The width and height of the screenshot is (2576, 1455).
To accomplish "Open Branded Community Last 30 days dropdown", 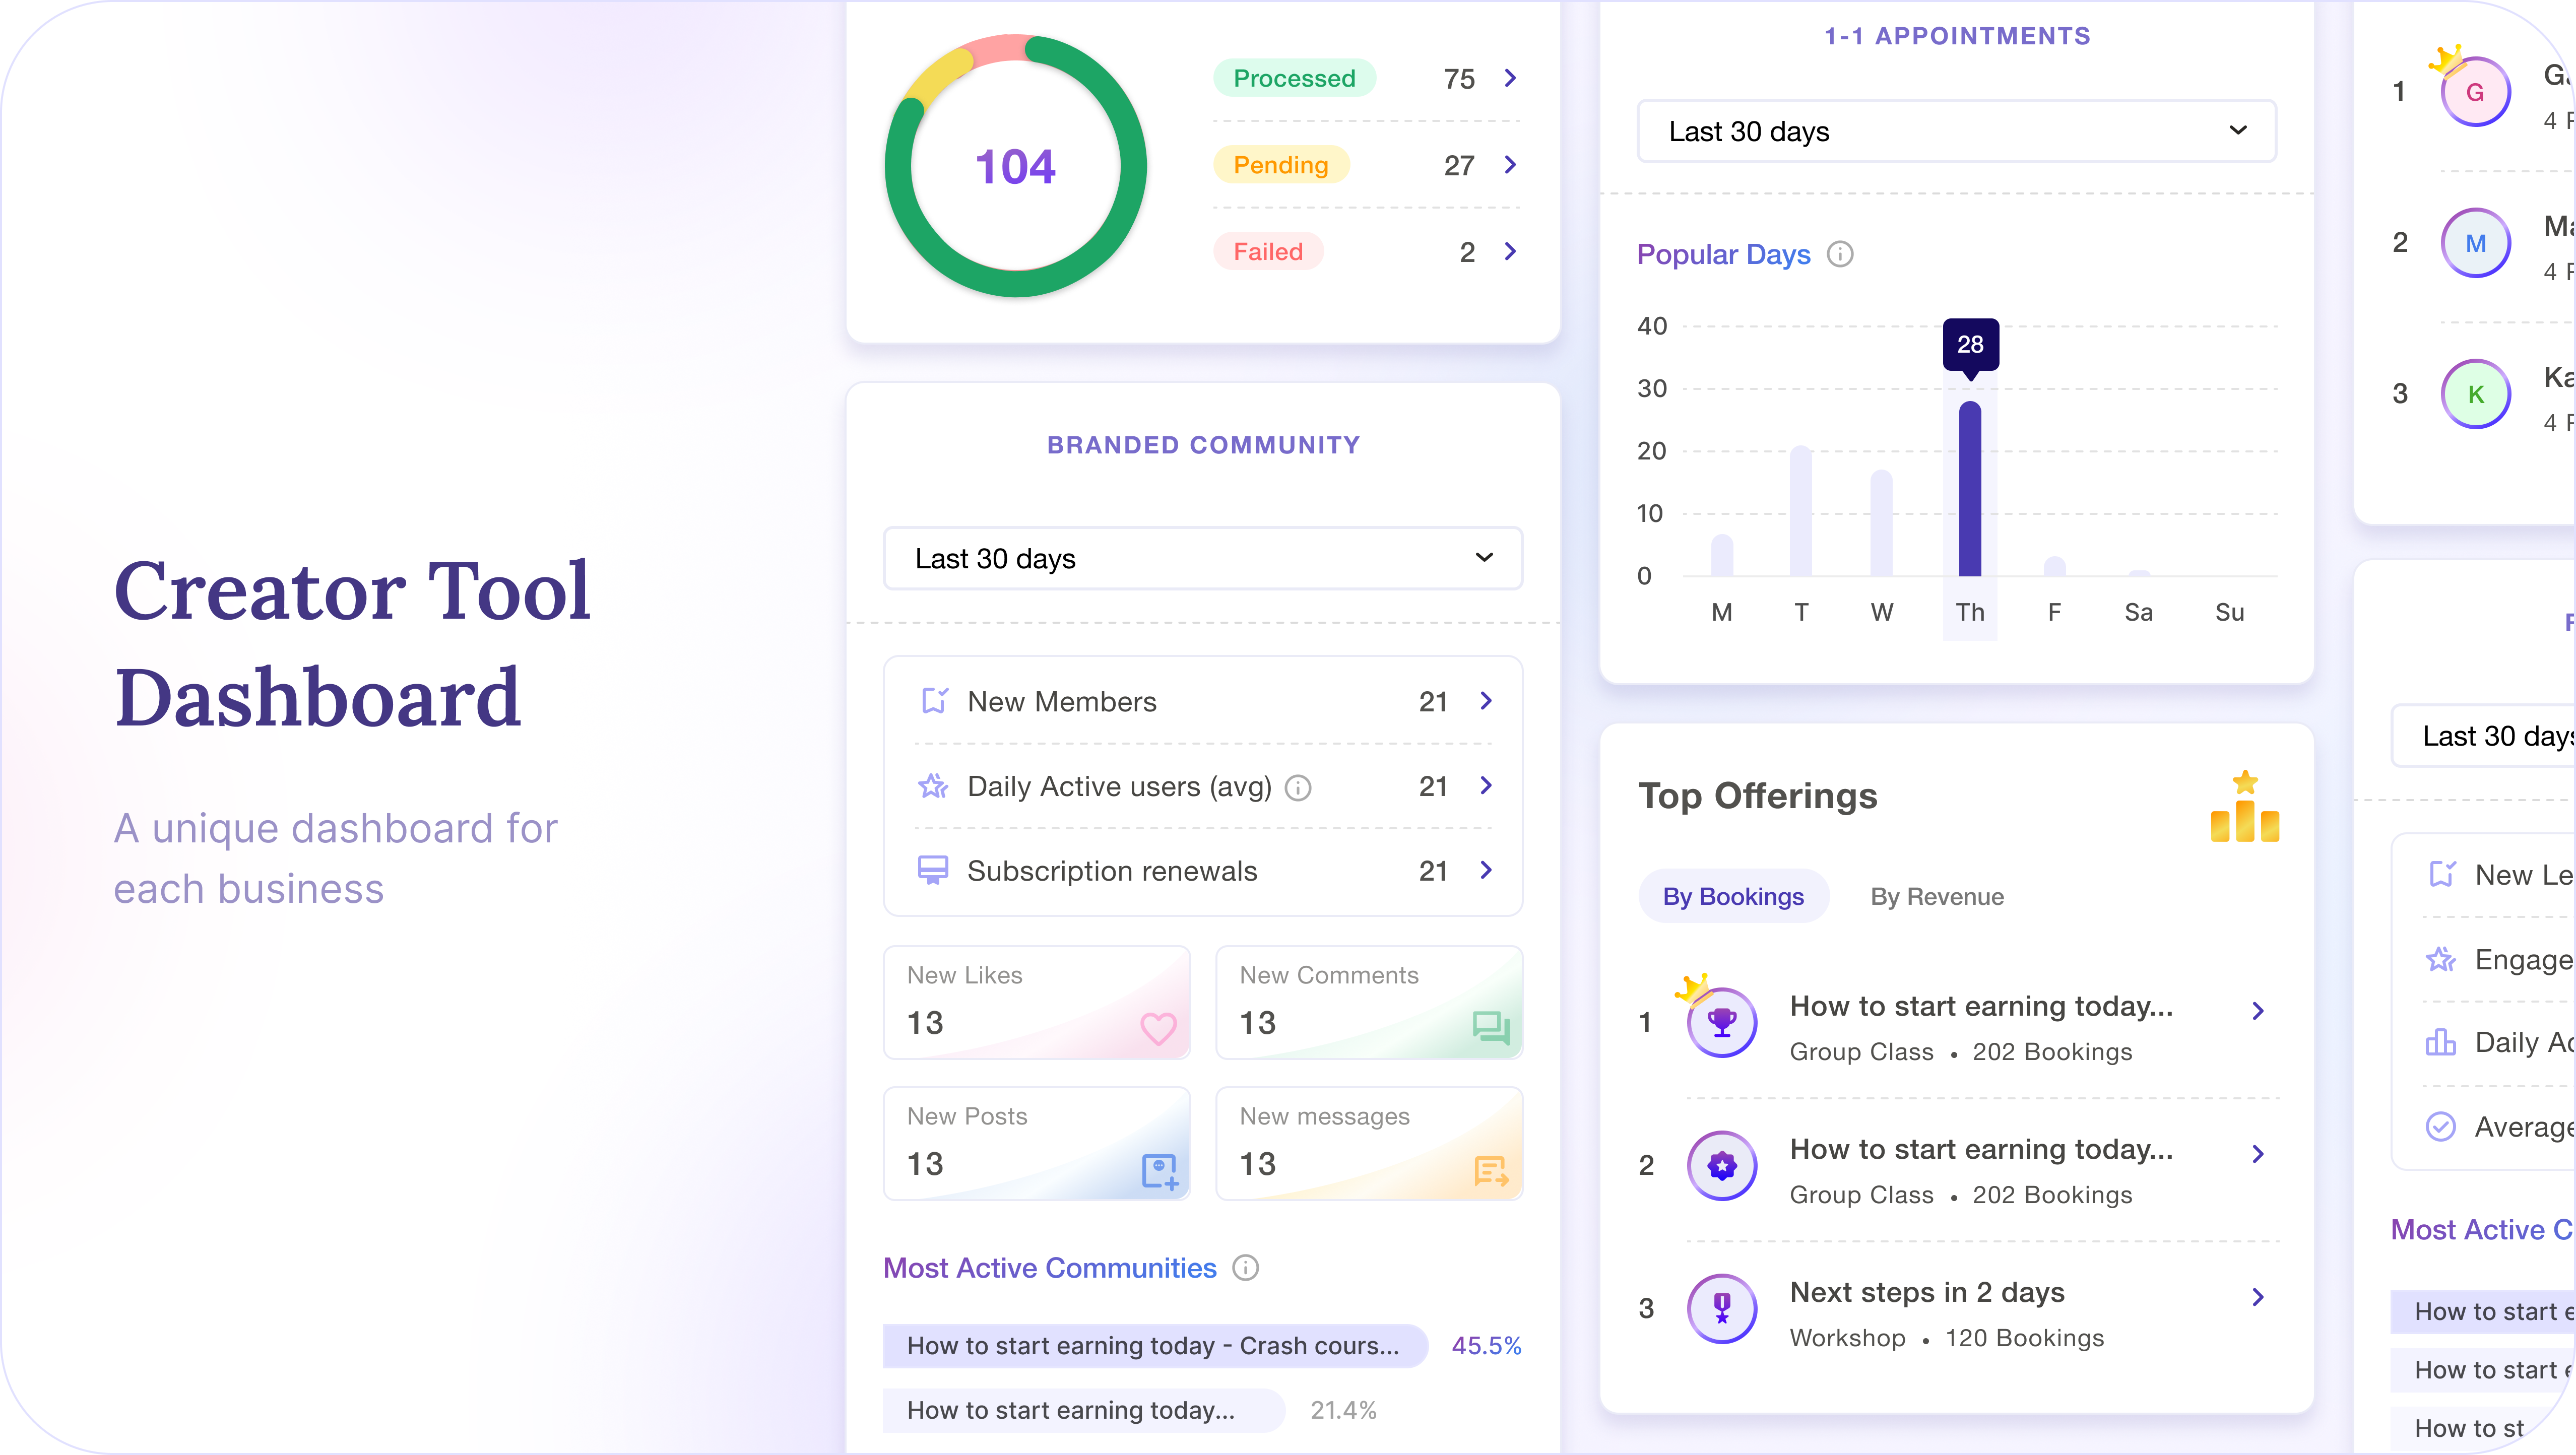I will (x=1202, y=558).
